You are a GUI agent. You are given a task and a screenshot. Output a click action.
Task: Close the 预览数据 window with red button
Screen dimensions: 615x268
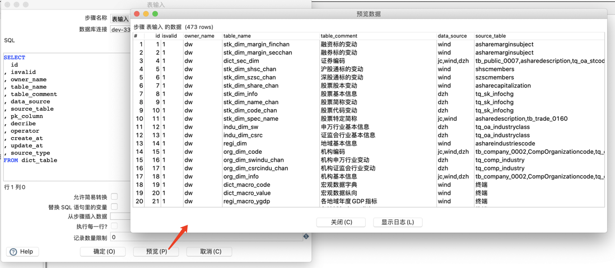[137, 14]
